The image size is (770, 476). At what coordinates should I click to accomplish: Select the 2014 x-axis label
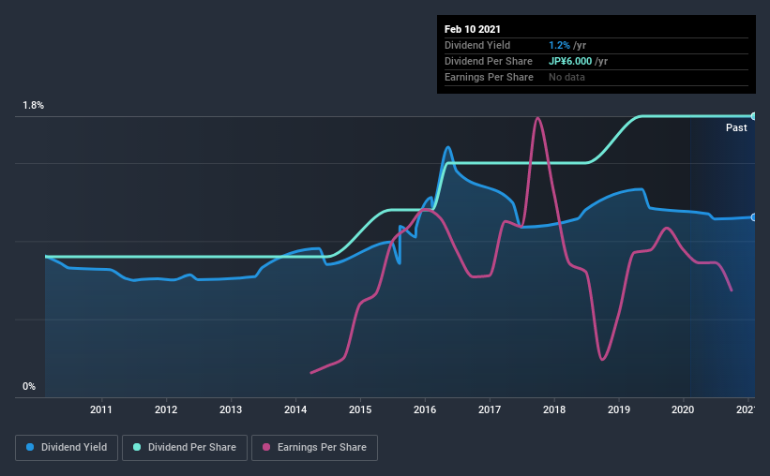(295, 409)
